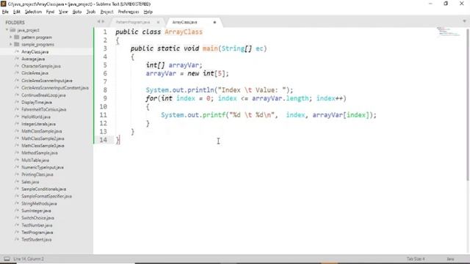This screenshot has height=264, width=470.
Task: Open the Find menu
Action: coord(50,12)
